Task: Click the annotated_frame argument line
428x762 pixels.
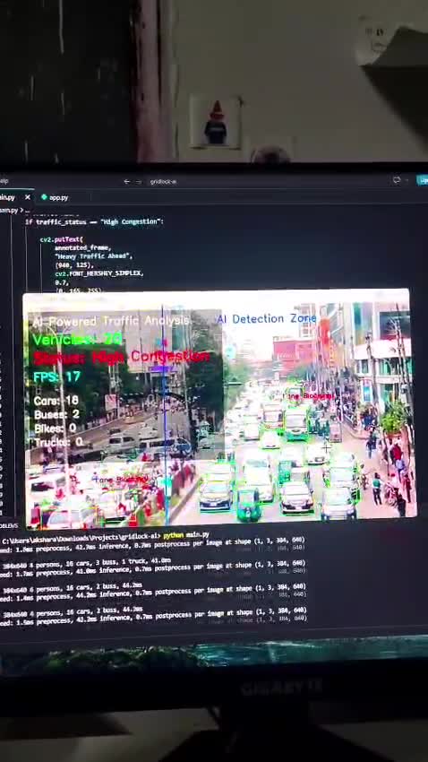Action: pyautogui.click(x=83, y=247)
